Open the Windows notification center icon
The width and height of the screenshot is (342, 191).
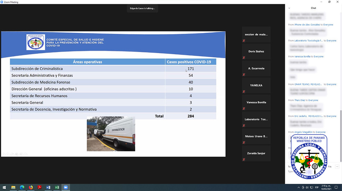point(336,187)
